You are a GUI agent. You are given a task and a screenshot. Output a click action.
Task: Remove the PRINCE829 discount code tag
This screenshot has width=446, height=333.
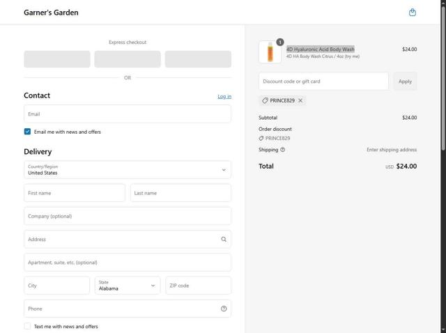tap(300, 101)
